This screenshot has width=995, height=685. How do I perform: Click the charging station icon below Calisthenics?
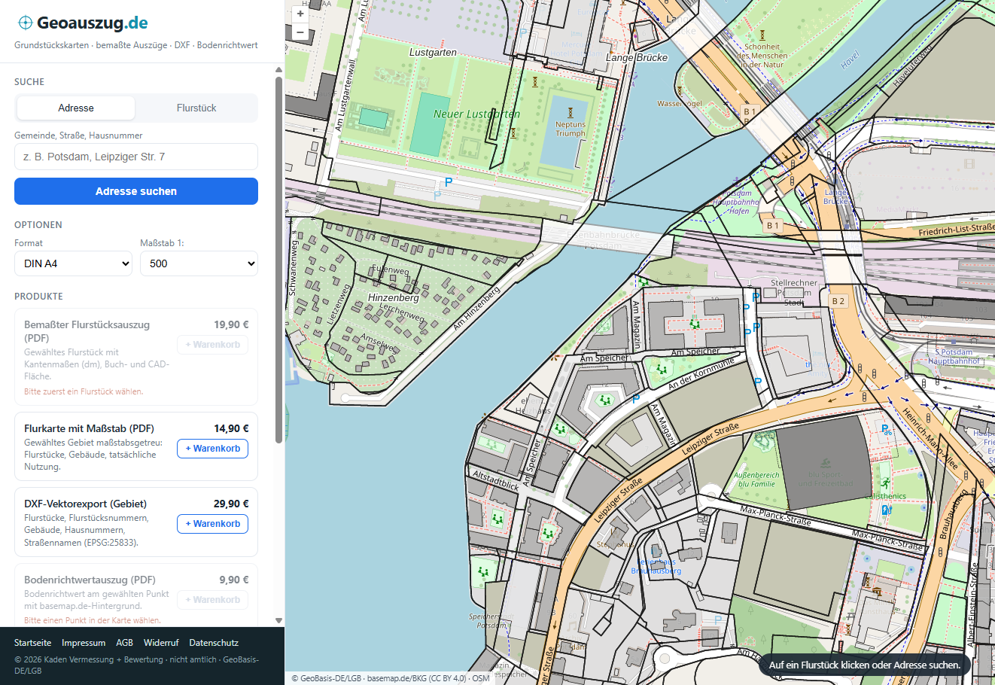coord(887,510)
